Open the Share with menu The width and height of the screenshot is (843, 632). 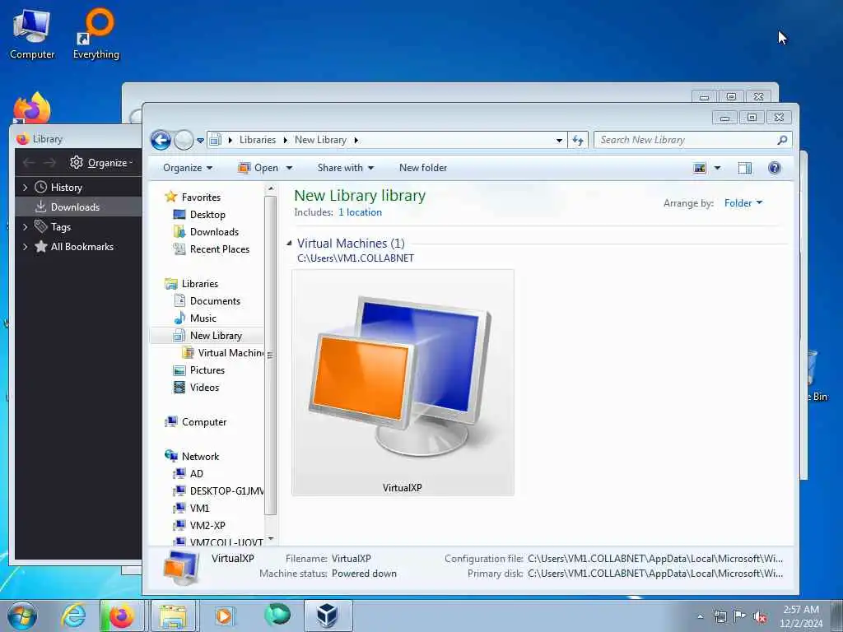(x=345, y=168)
